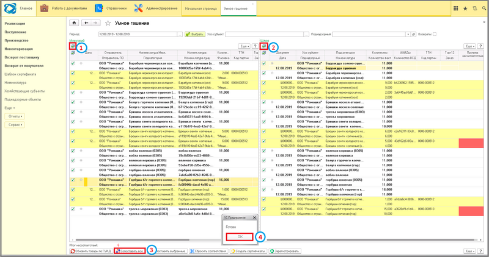Uncheck Брюшки лосося row in Шлюз table
This screenshot has width=489, height=257.
[x=264, y=102]
